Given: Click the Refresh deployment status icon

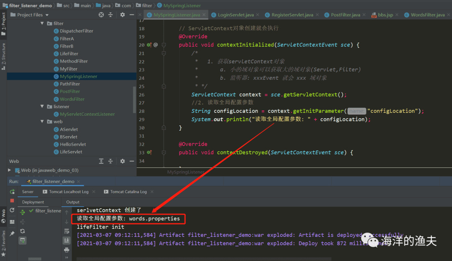Looking at the screenshot, I should [23, 231].
